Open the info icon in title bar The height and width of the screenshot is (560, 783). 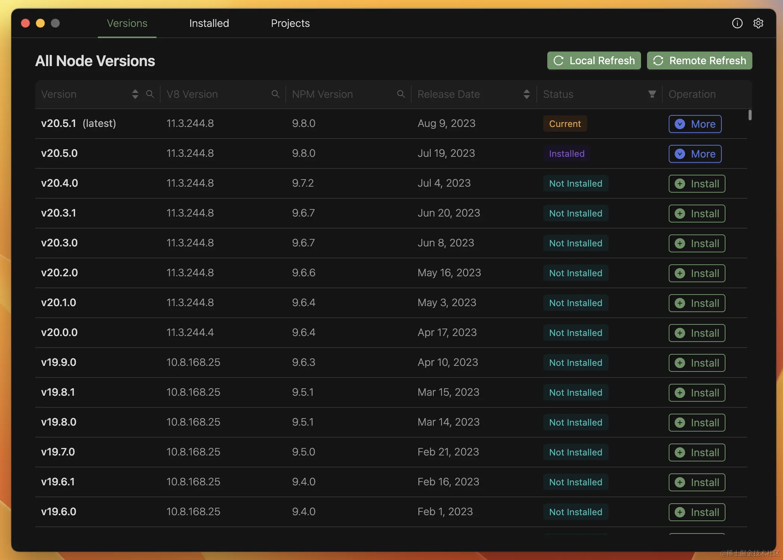(x=737, y=23)
